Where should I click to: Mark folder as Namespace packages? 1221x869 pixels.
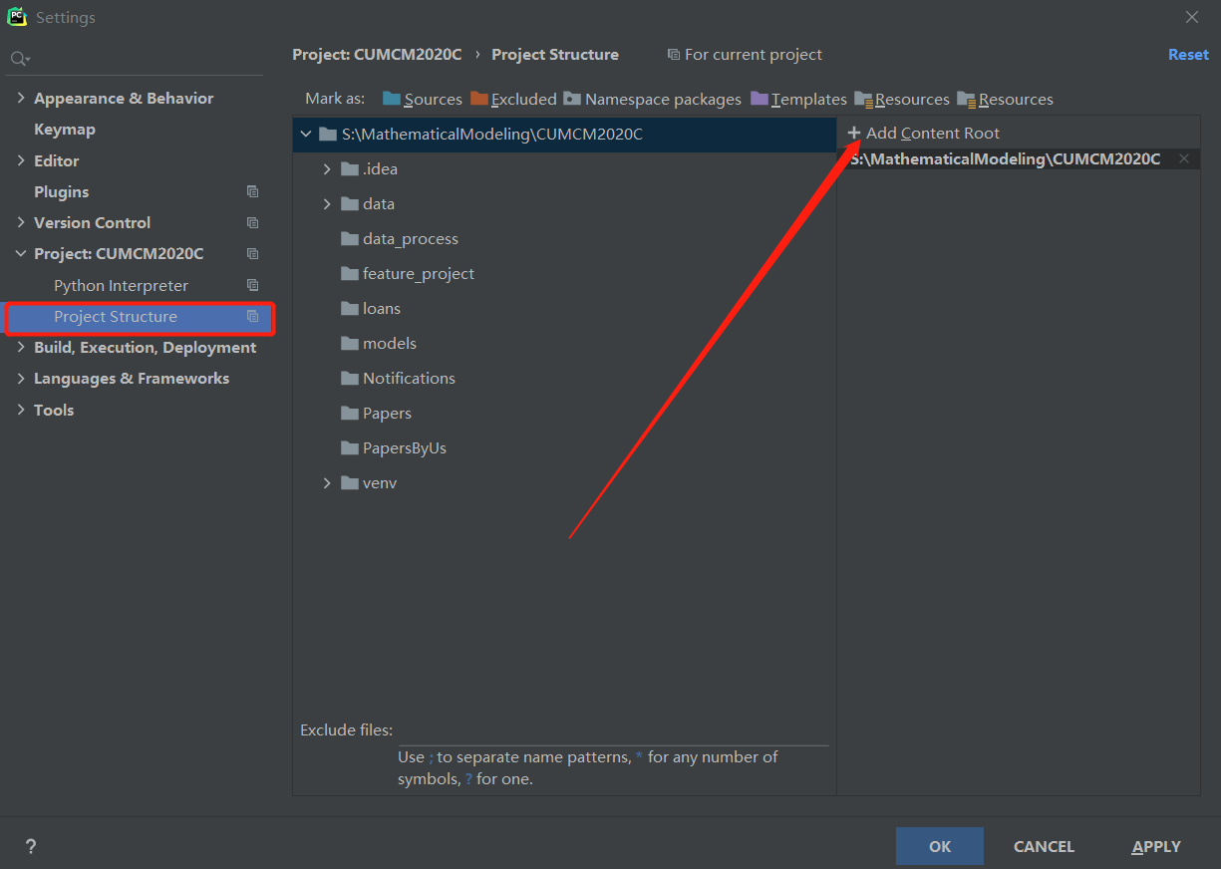coord(652,99)
